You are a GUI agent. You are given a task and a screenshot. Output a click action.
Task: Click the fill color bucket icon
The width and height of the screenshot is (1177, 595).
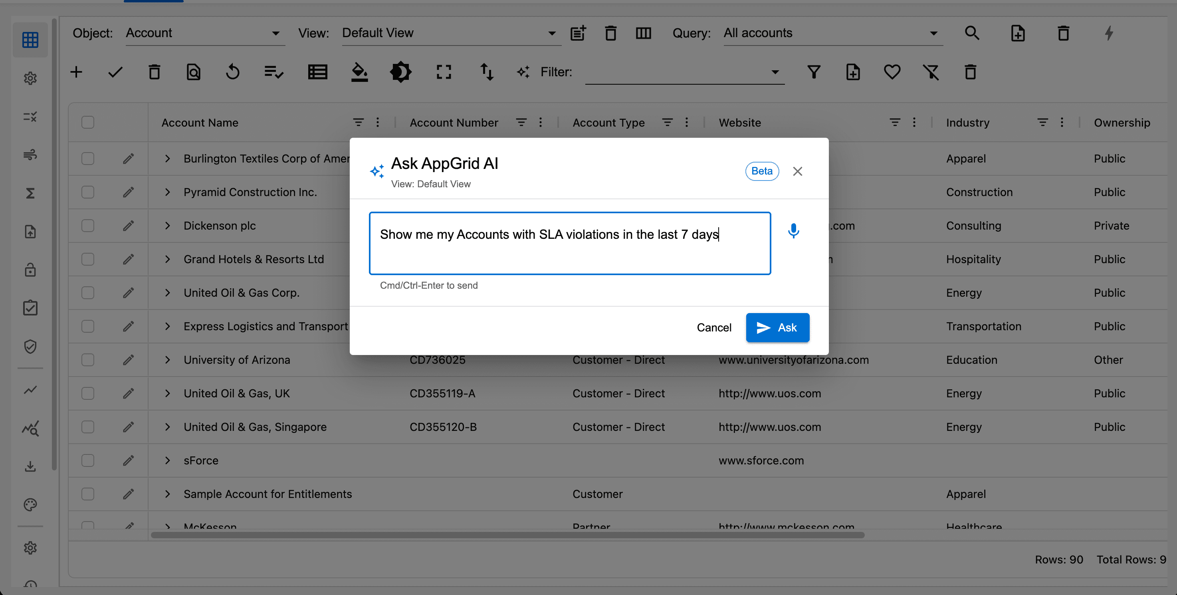pos(360,72)
